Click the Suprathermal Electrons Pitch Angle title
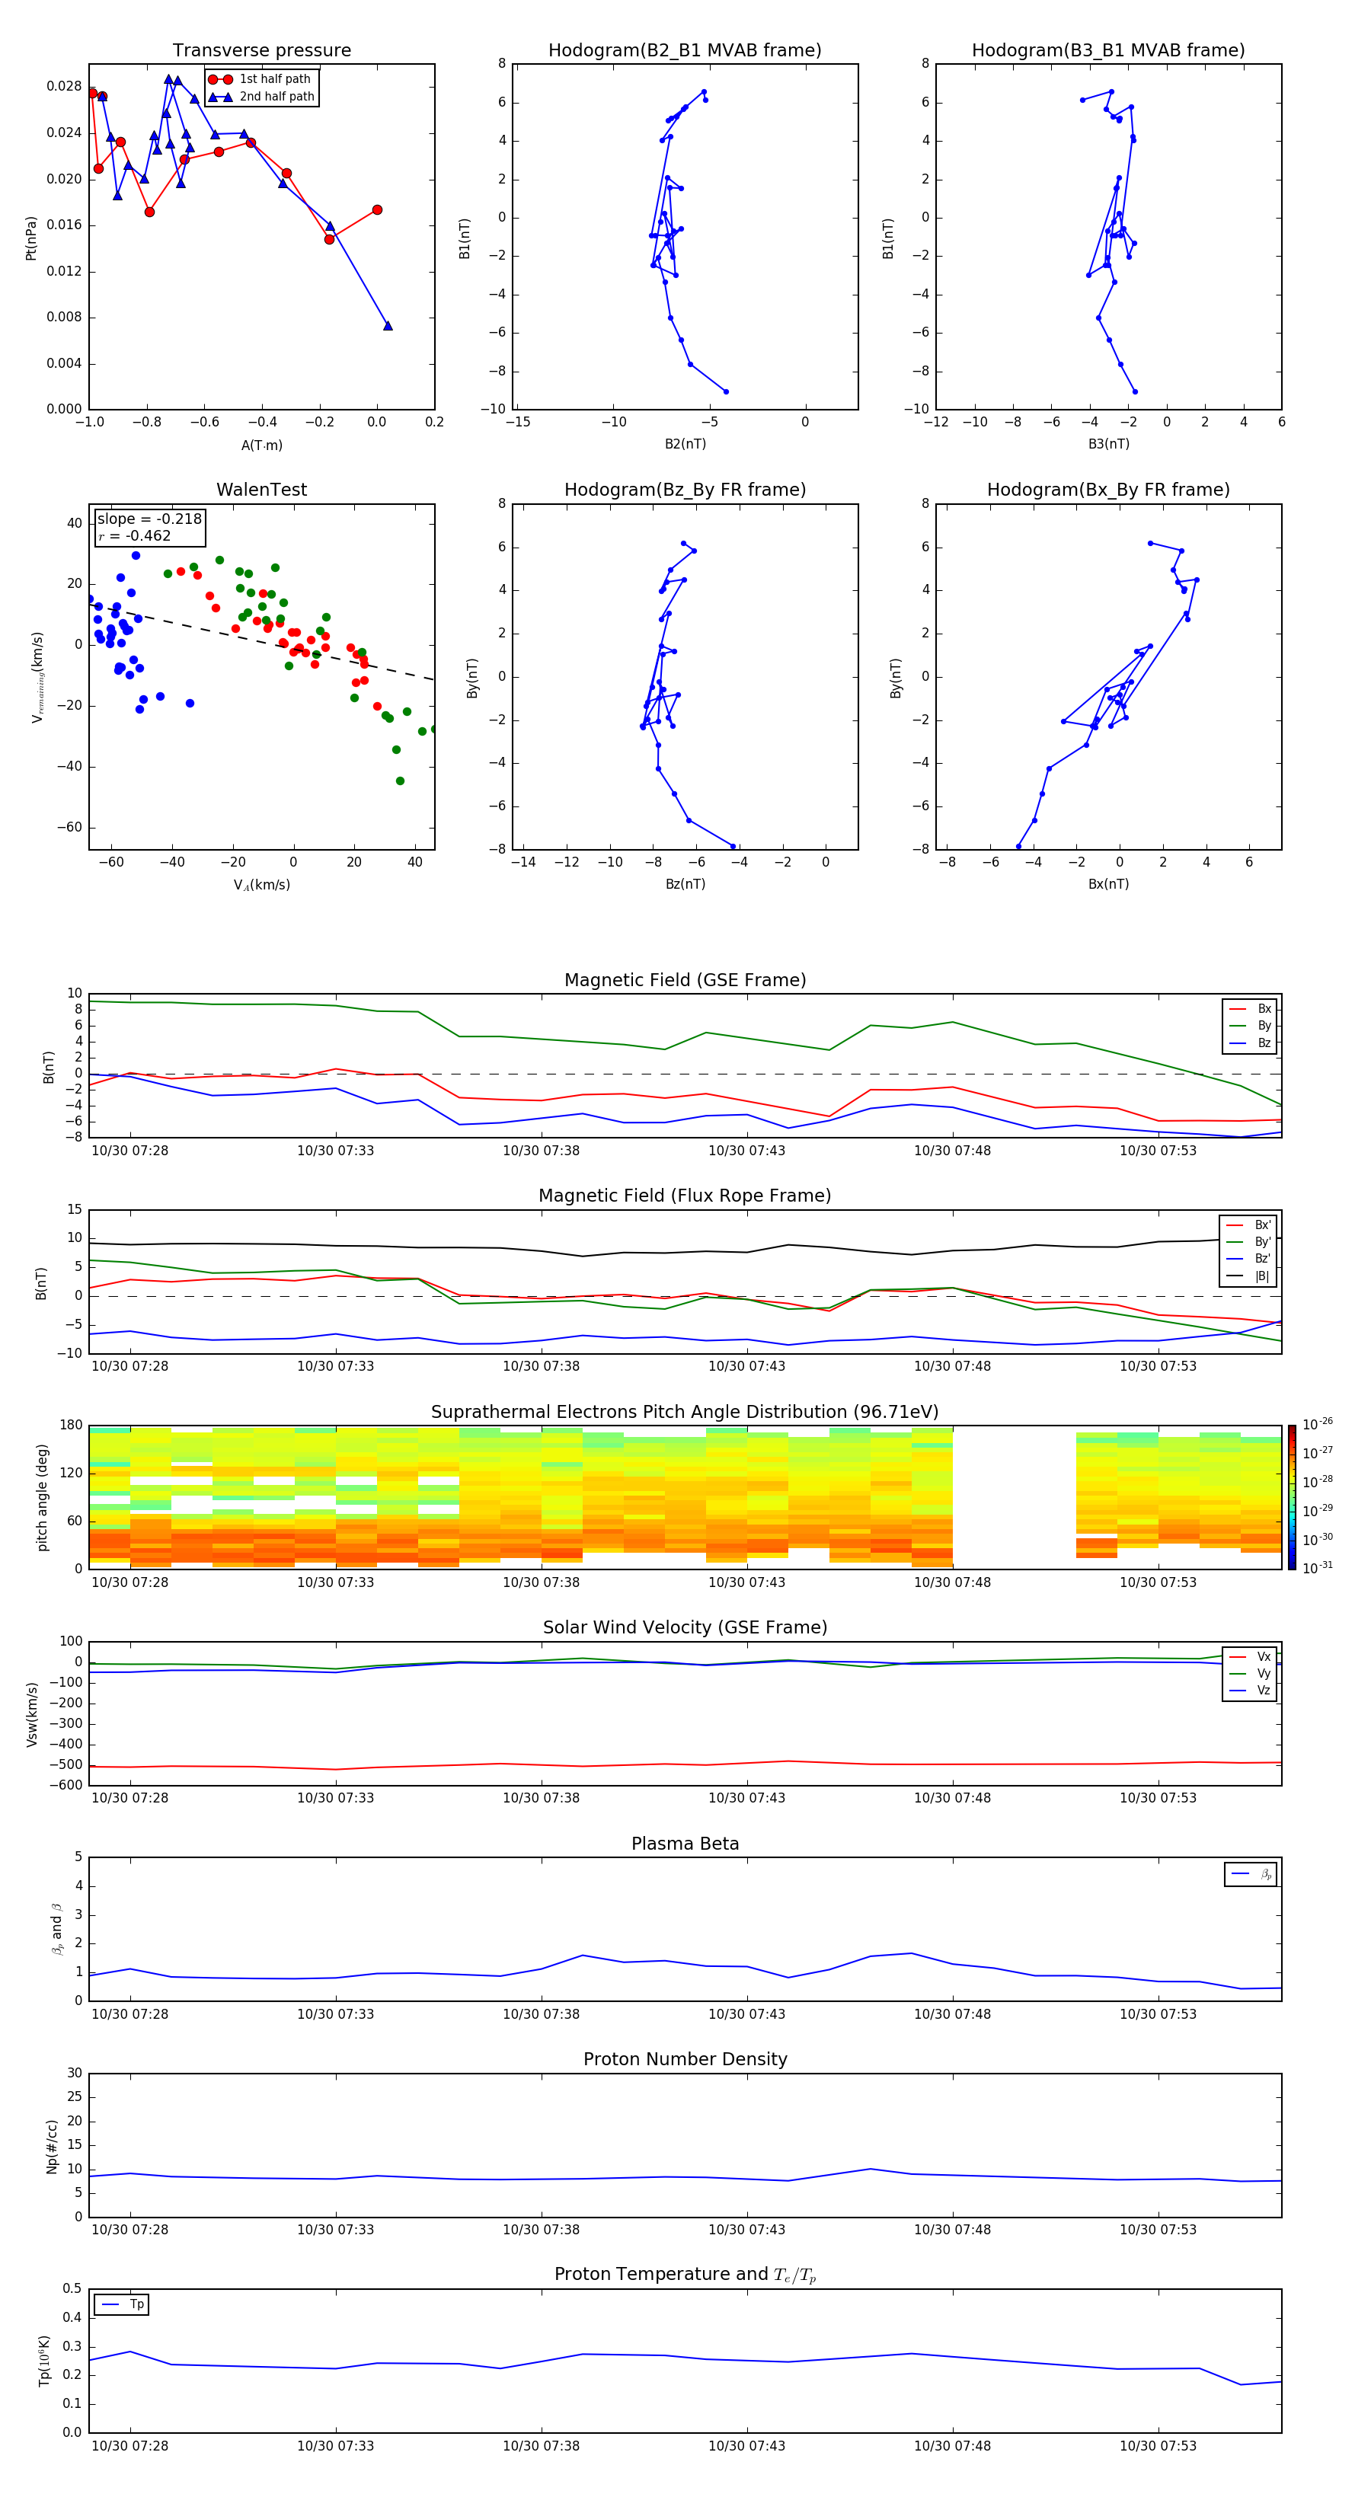Image resolution: width=1371 pixels, height=2513 pixels. tap(685, 1412)
